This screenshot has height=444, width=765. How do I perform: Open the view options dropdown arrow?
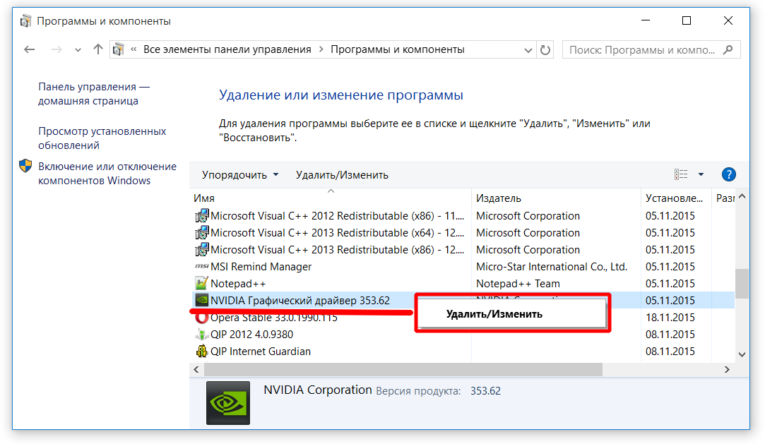[701, 175]
